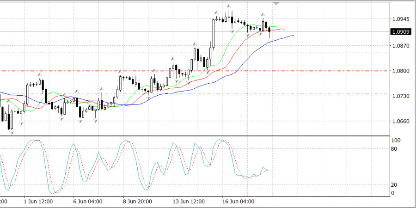Click the gray chart shift triangle at top

tap(276, 3)
